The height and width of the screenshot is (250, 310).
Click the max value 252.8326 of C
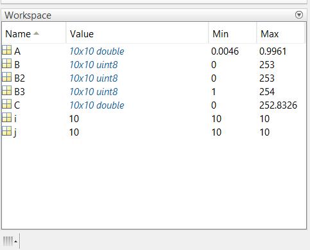[278, 105]
